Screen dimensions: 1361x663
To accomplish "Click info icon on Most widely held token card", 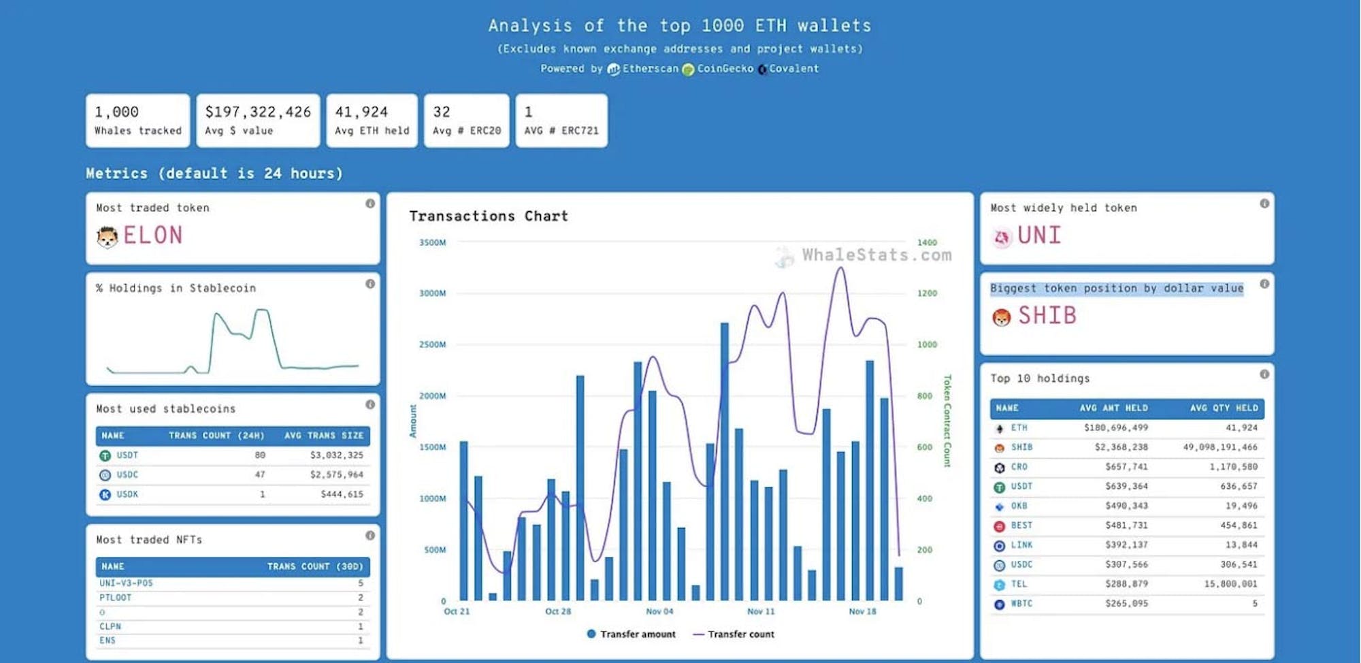I will pos(1264,204).
